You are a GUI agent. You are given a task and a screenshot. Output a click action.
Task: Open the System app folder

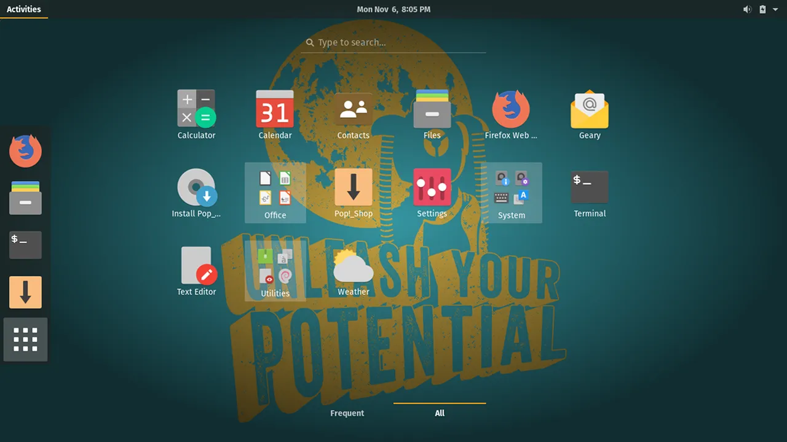(512, 192)
